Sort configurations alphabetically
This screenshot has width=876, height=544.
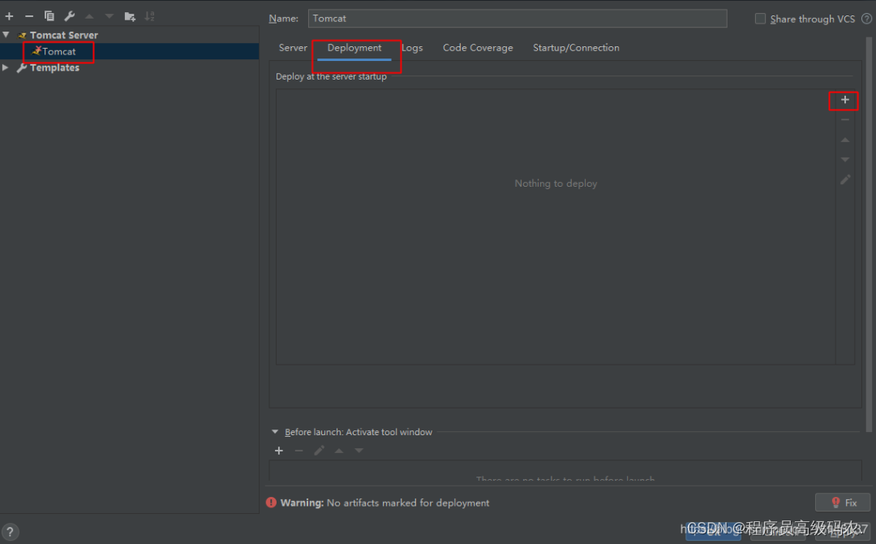(150, 16)
